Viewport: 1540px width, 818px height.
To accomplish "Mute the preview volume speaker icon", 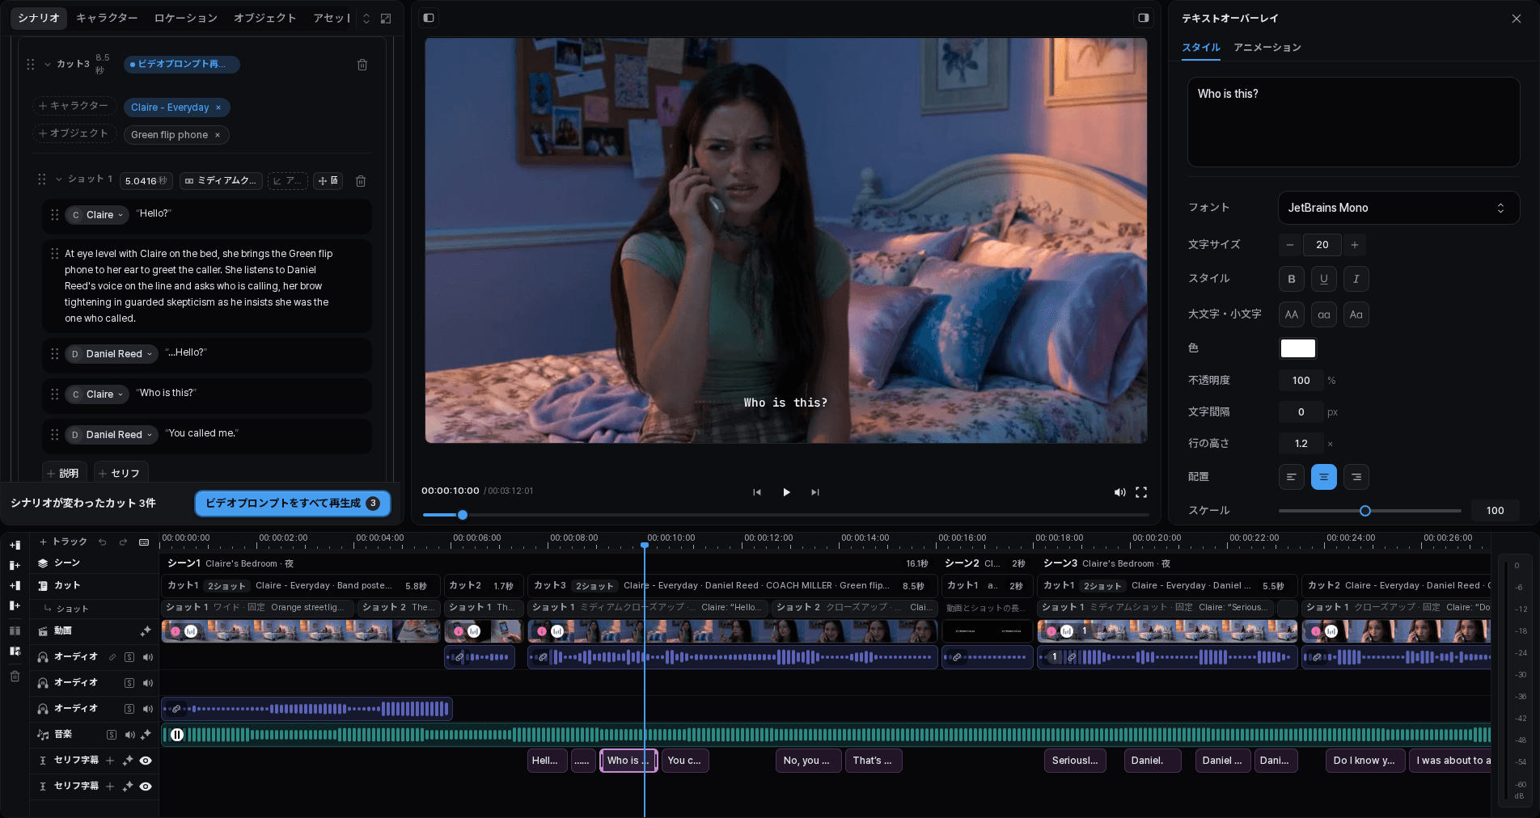I will (x=1119, y=492).
